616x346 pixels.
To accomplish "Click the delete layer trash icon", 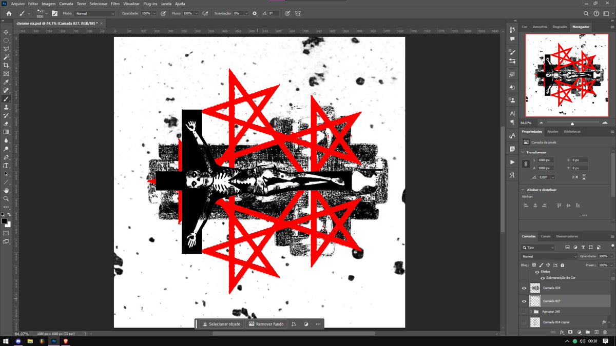I will click(605, 332).
